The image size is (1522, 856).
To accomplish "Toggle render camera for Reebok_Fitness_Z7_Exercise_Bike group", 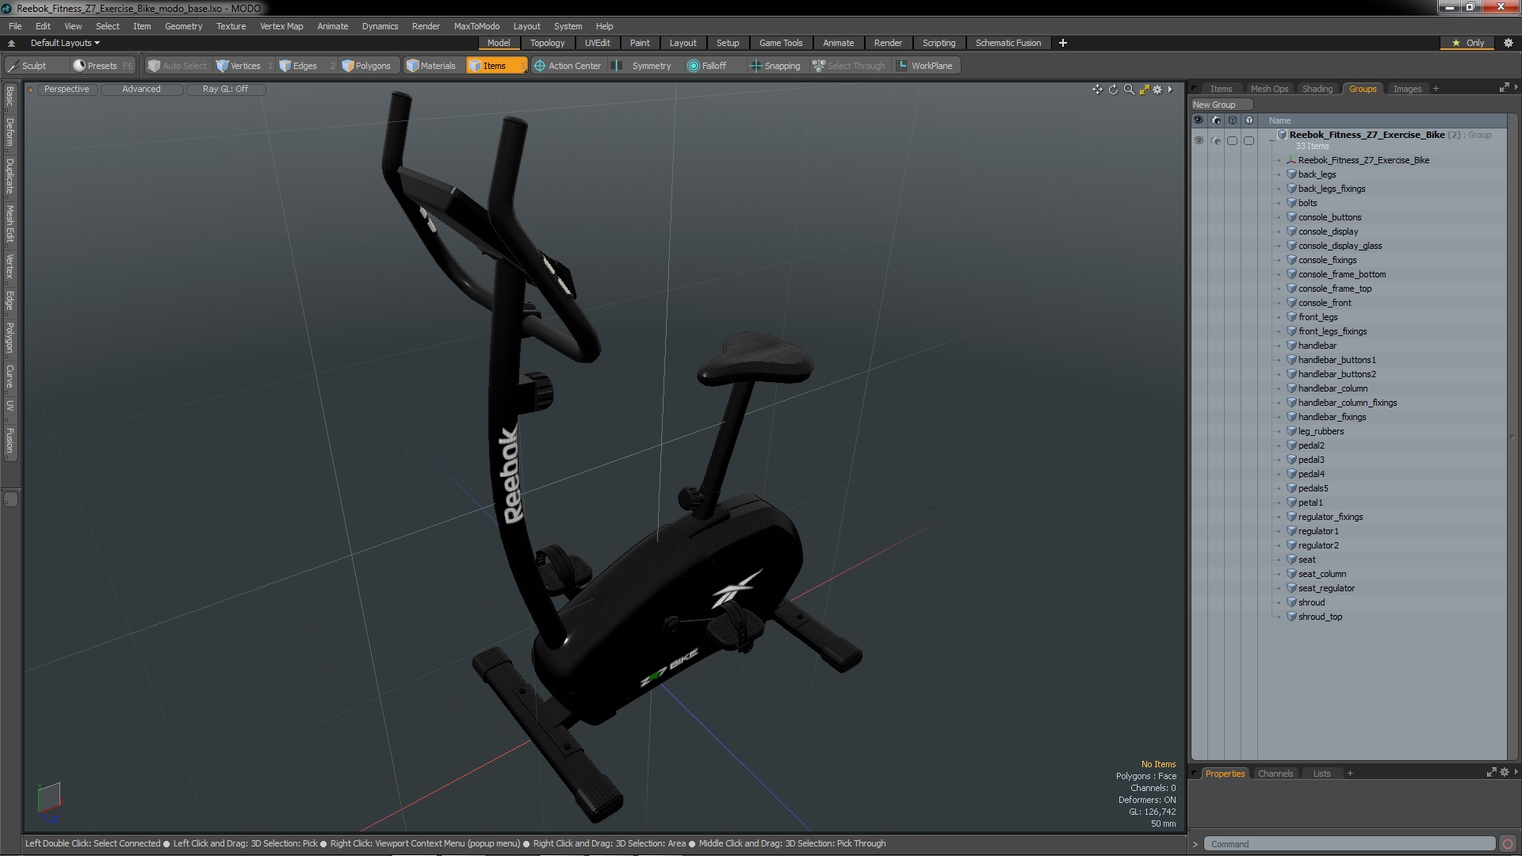I will tap(1216, 140).
